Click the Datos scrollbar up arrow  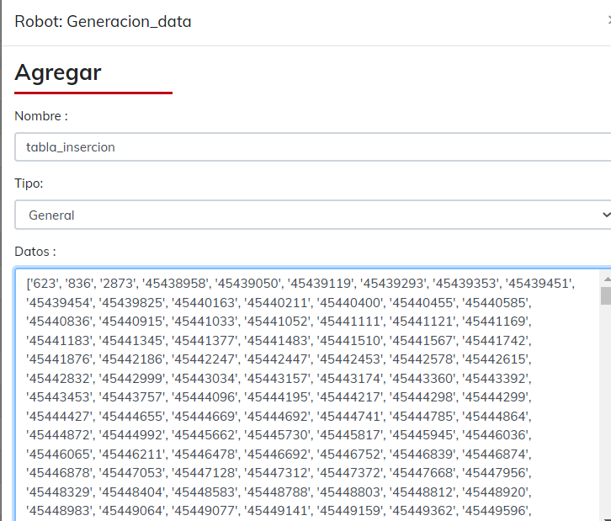click(605, 277)
